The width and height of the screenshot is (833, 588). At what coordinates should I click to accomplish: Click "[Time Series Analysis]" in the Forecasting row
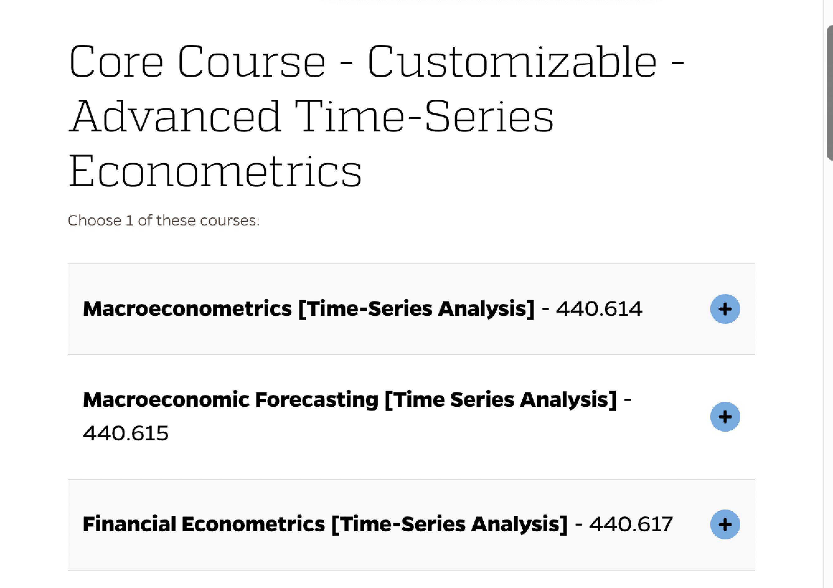tap(500, 400)
